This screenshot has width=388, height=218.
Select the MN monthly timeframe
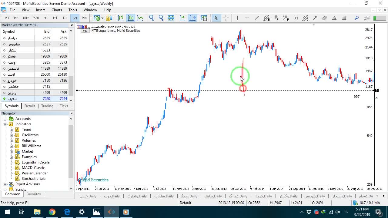(84, 18)
